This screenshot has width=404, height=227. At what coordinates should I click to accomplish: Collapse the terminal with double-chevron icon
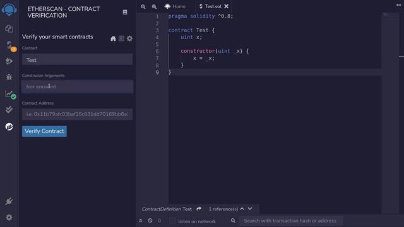141,221
